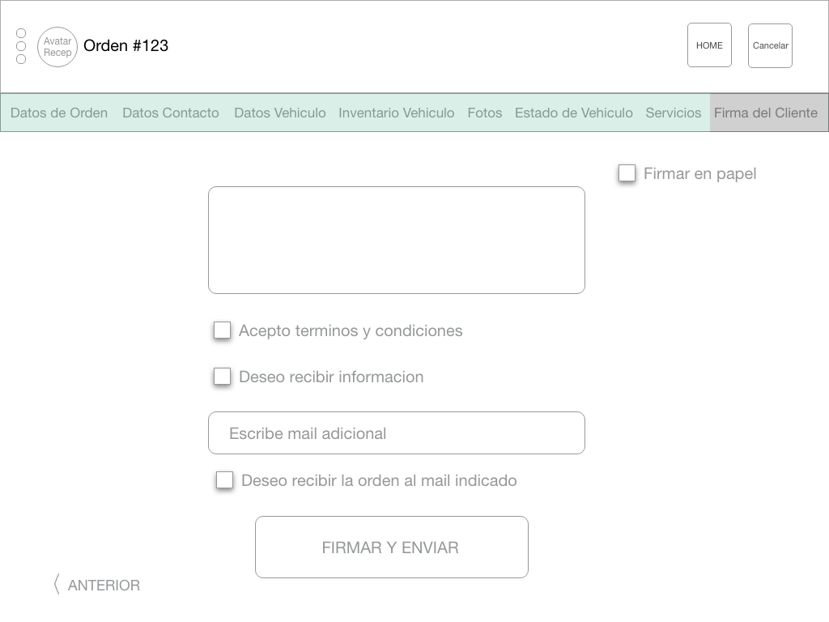Open the Datos Contacto tab
829x622 pixels.
[x=171, y=113]
